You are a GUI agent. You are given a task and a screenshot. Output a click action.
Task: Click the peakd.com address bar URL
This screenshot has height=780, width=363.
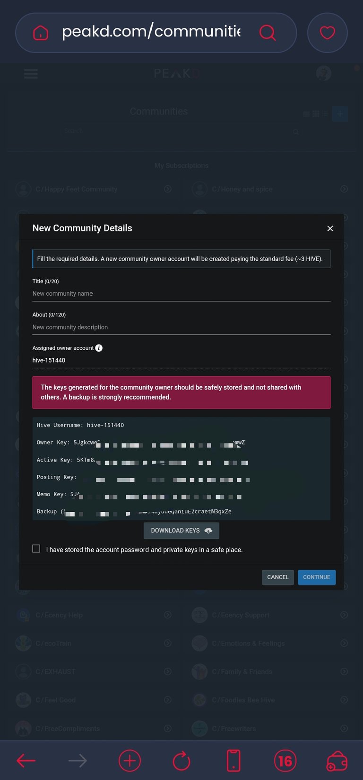[x=151, y=31]
